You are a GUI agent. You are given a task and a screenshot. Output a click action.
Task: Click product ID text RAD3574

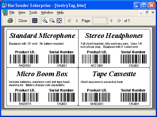pyautogui.click(x=25, y=104)
